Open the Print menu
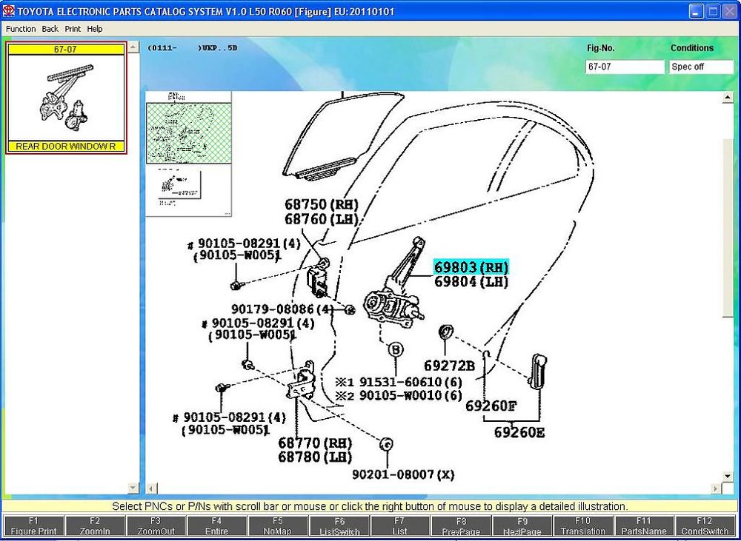This screenshot has width=741, height=541. pyautogui.click(x=73, y=29)
